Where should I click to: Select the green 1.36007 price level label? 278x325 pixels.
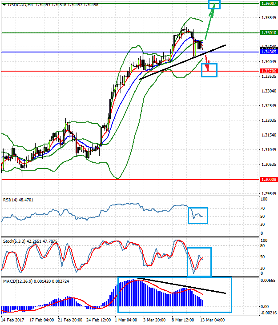point(269,3)
